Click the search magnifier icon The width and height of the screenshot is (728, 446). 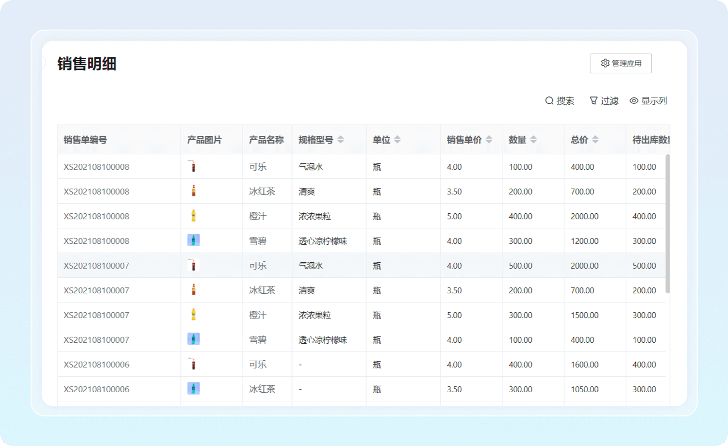549,101
